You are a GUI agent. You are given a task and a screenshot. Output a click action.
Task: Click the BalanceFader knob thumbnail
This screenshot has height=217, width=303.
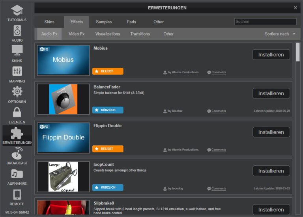point(64,99)
